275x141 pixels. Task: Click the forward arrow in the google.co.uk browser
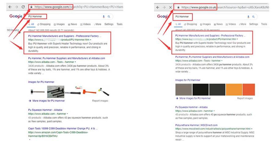(x=164, y=7)
